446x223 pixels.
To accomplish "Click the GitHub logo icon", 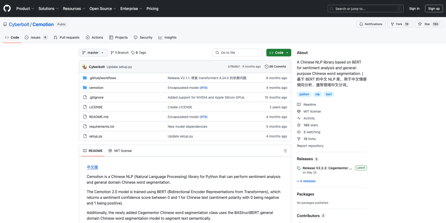I will pos(7,8).
